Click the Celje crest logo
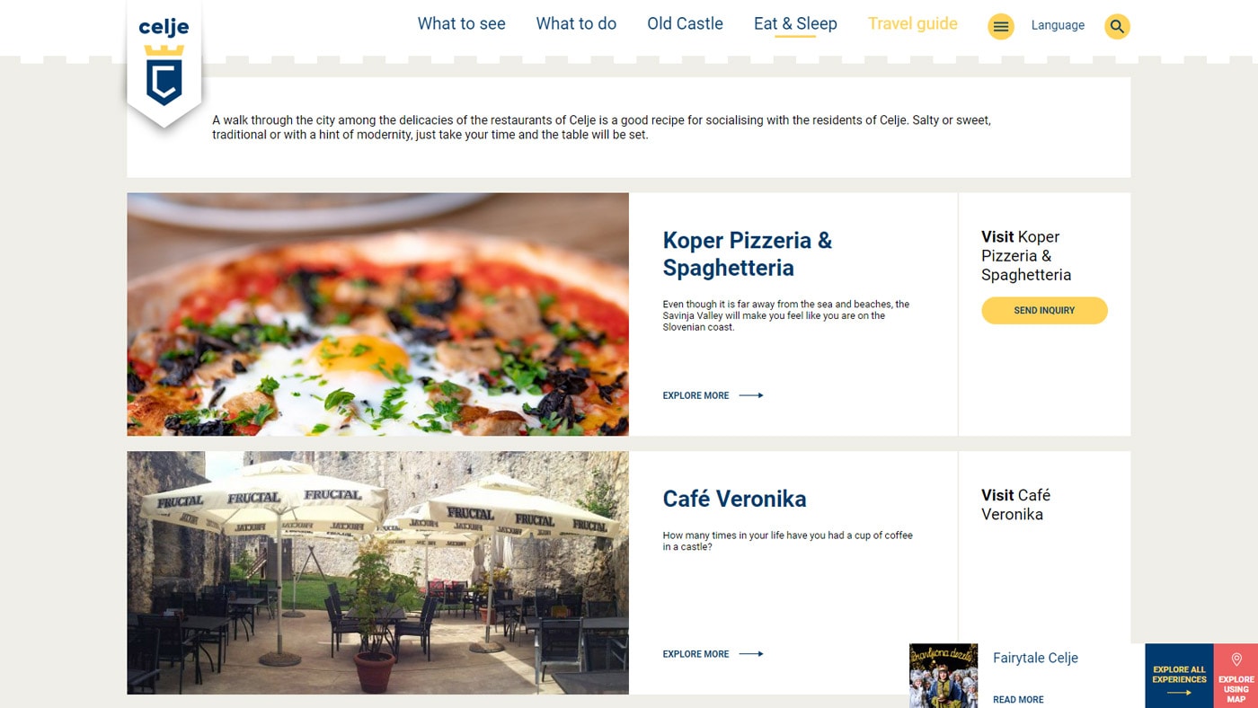The image size is (1258, 708). pos(164,63)
